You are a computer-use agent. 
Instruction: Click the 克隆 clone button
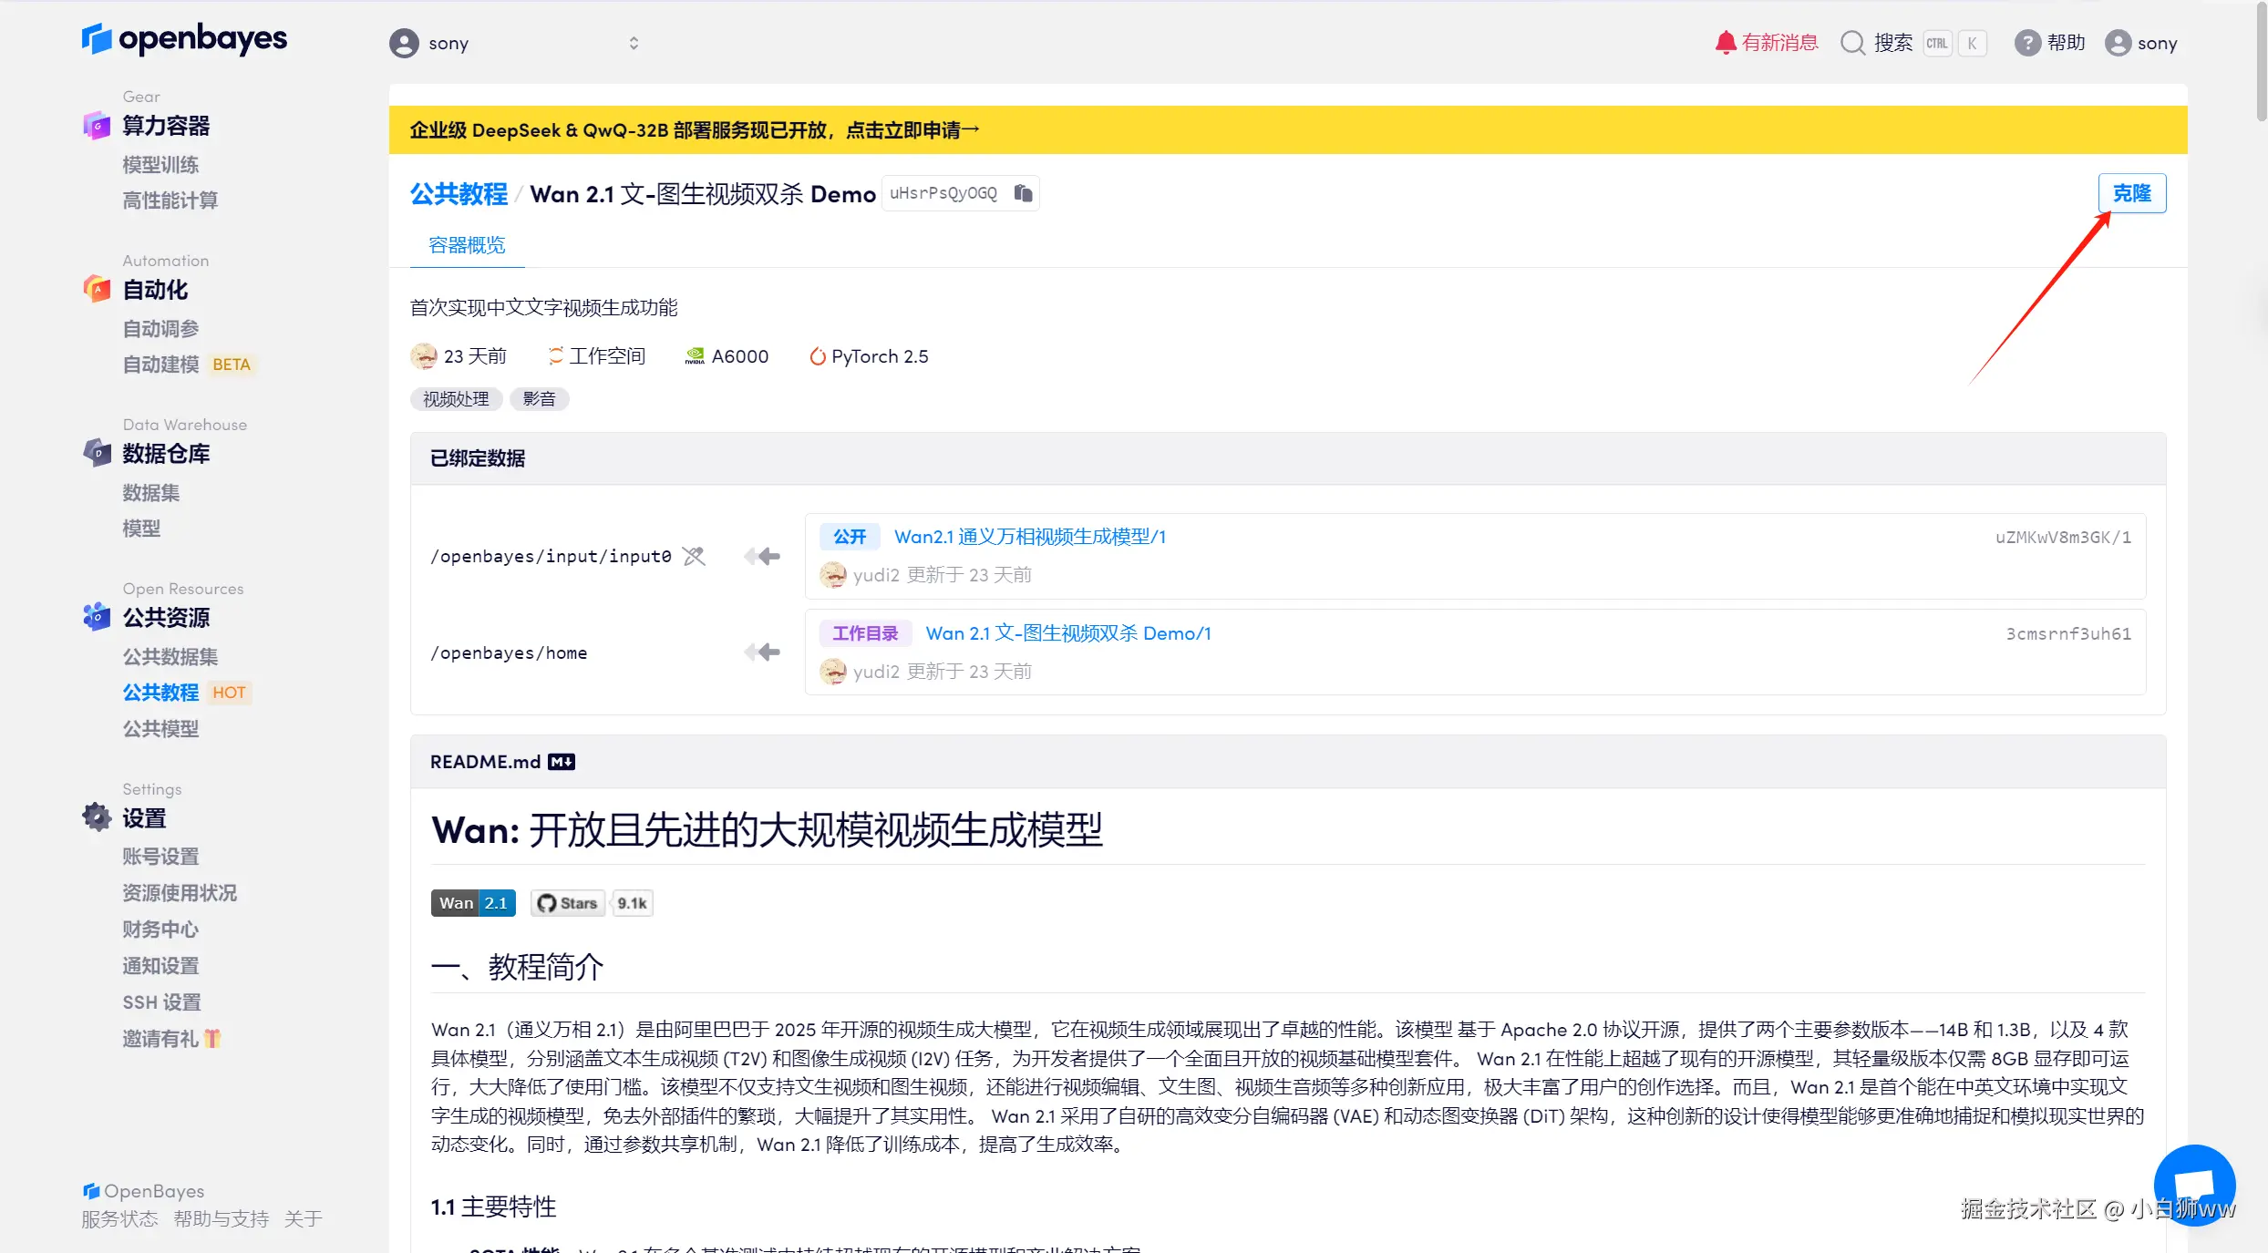[2131, 193]
